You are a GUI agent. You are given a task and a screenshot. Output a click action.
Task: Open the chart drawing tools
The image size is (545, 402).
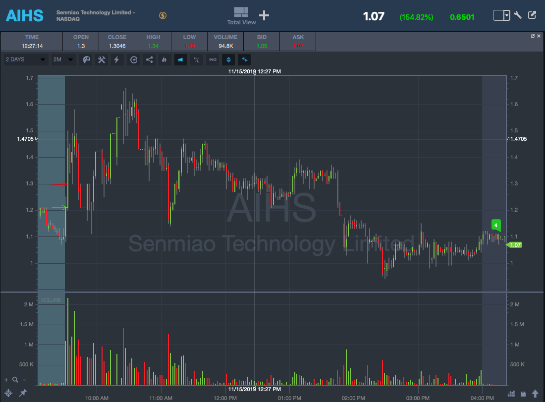coord(102,60)
